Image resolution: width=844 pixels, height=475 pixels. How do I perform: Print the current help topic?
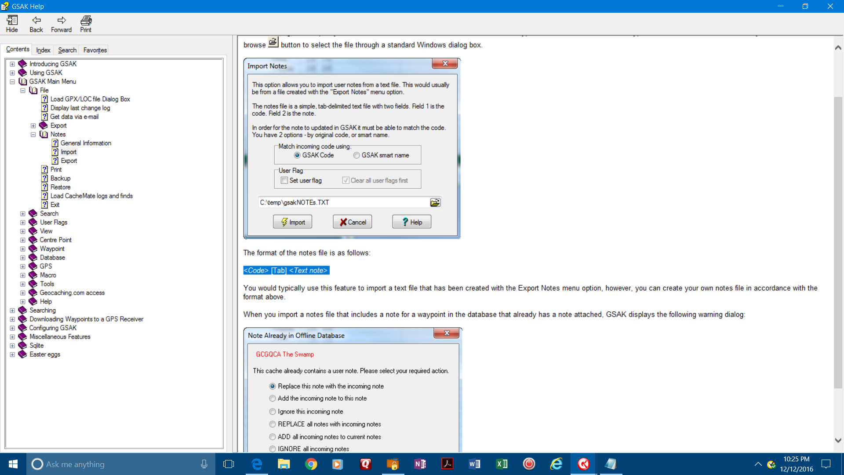pos(86,24)
